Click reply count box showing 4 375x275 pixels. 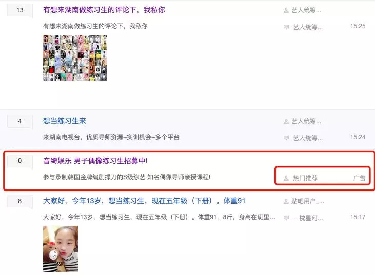(20, 121)
